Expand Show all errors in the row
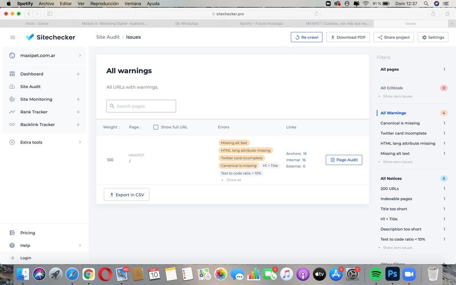456x285 pixels. (232, 180)
